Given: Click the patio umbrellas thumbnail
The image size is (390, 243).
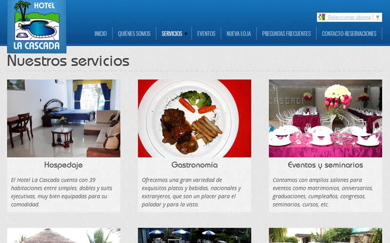Looking at the screenshot, I should click(195, 236).
